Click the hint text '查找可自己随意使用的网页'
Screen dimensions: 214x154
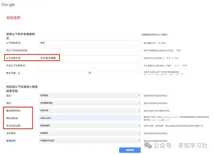pyautogui.click(x=156, y=141)
